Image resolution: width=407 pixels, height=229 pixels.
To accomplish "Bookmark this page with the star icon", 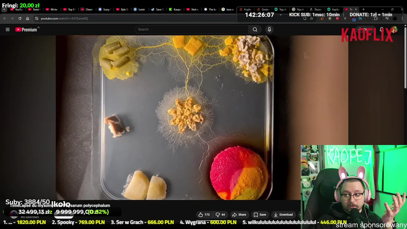I will (x=312, y=18).
